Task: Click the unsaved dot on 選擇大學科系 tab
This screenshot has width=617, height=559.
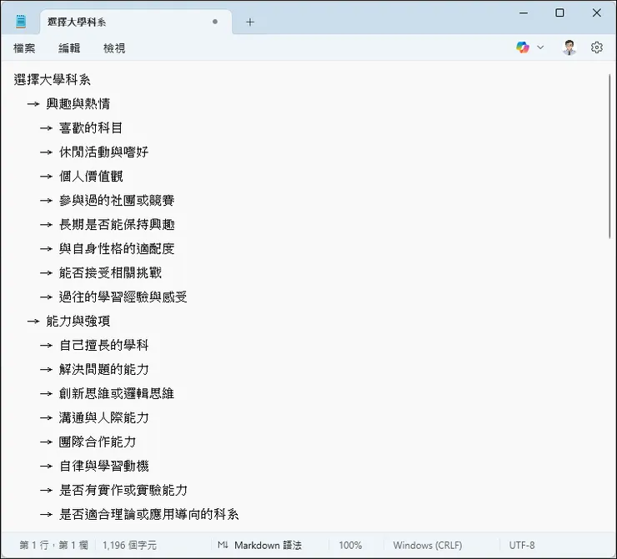Action: coord(215,22)
